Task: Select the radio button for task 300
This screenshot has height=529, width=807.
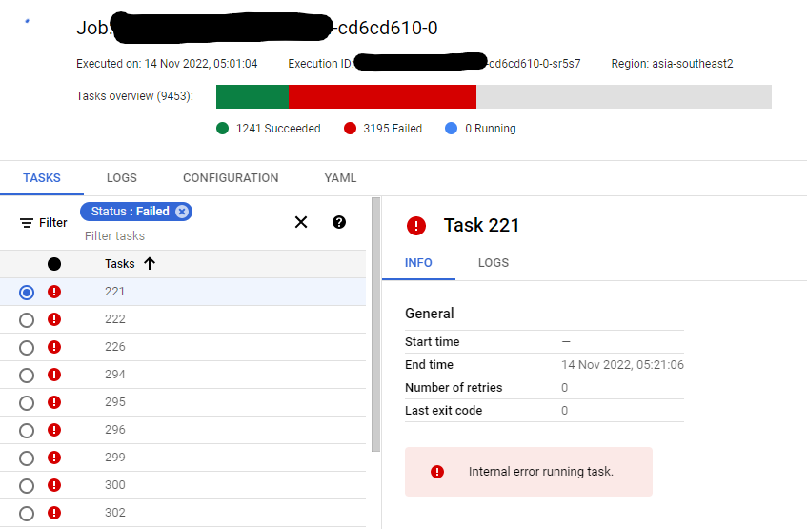Action: (x=27, y=486)
